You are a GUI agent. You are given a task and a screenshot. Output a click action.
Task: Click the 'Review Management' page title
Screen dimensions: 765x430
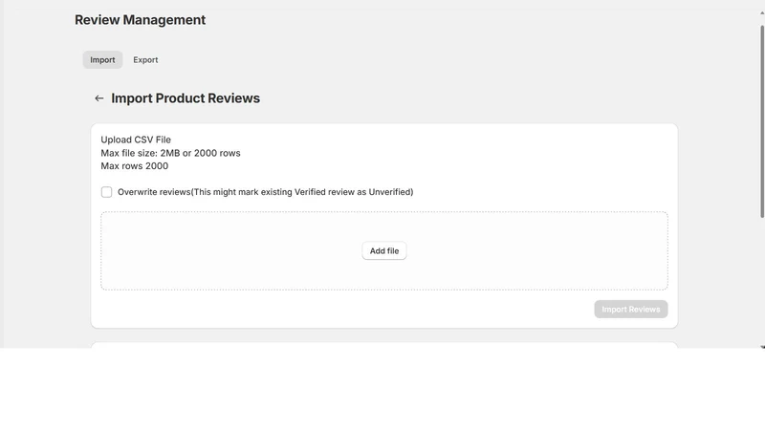140,20
